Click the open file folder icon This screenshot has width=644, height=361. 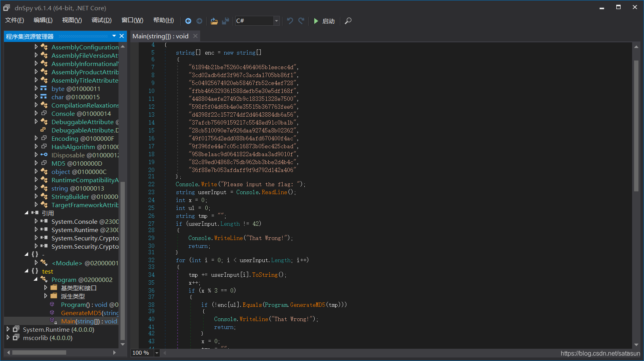[x=214, y=21]
